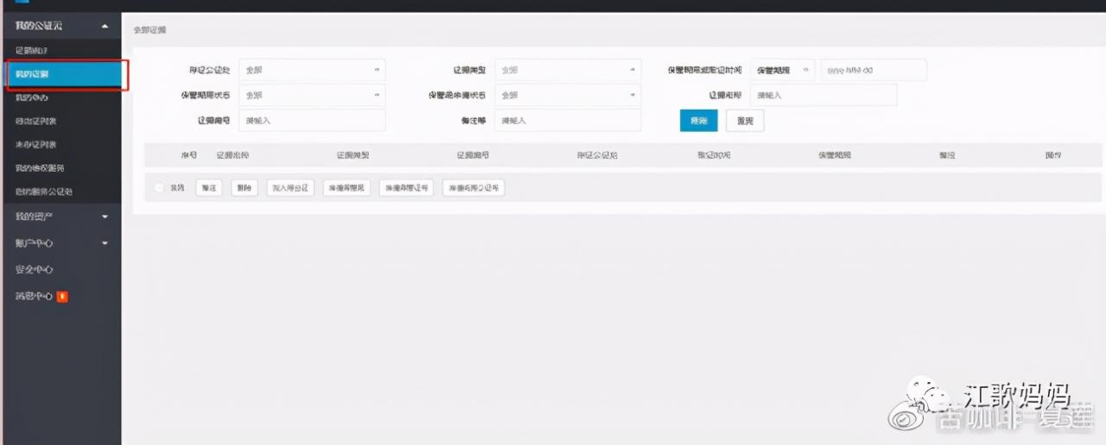Click the 删除 button in the table toolbar
This screenshot has width=1106, height=445.
pos(245,187)
